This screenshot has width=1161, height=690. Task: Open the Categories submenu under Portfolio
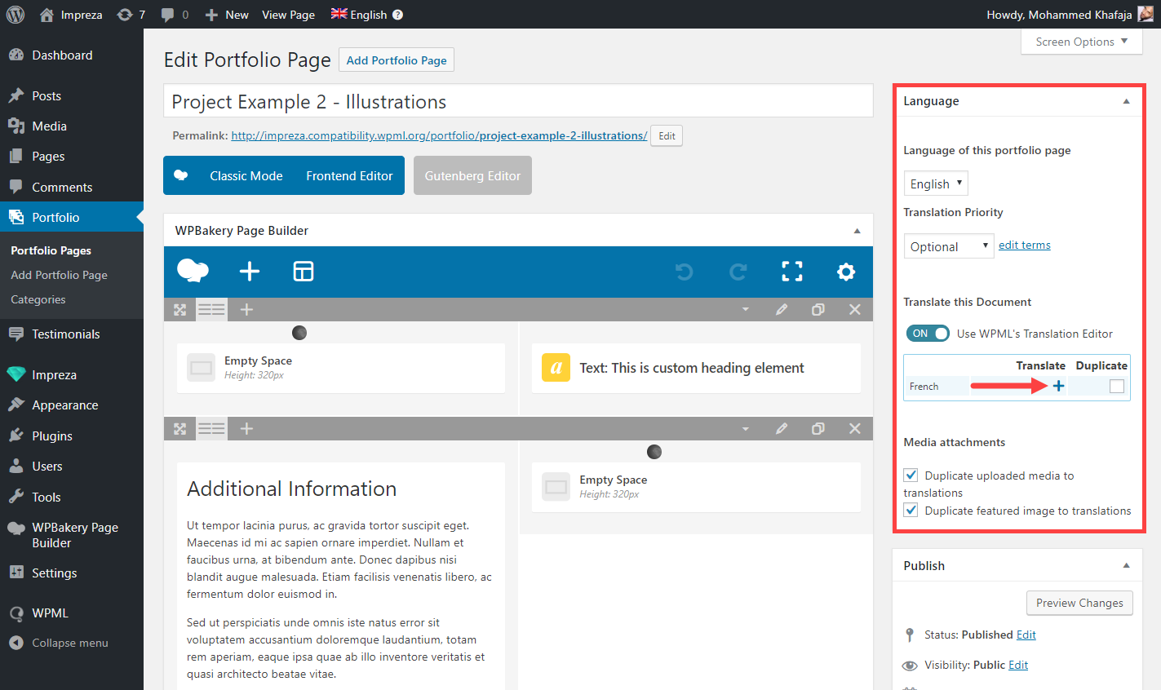(38, 299)
